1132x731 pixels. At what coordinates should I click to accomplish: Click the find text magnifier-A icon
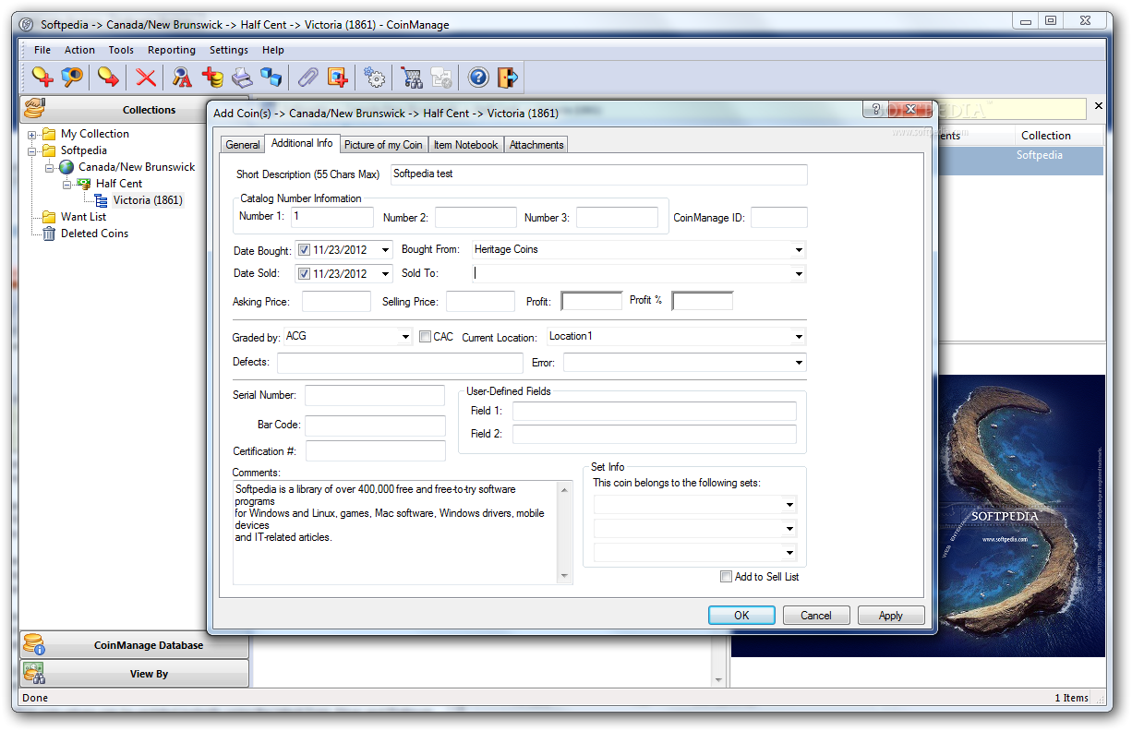point(182,77)
